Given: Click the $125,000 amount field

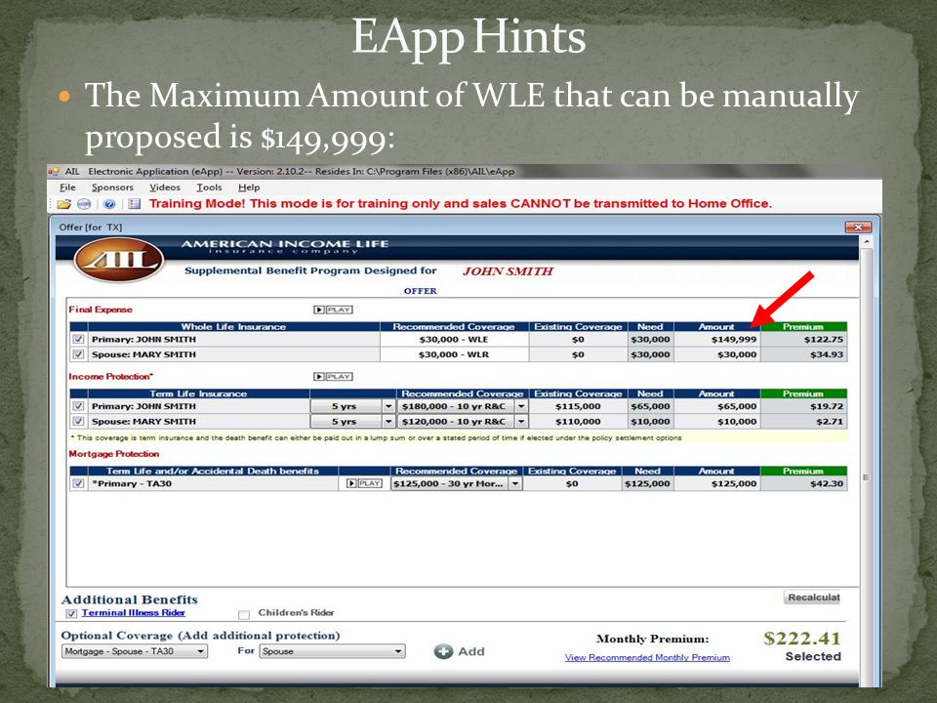Looking at the screenshot, I should pos(716,483).
